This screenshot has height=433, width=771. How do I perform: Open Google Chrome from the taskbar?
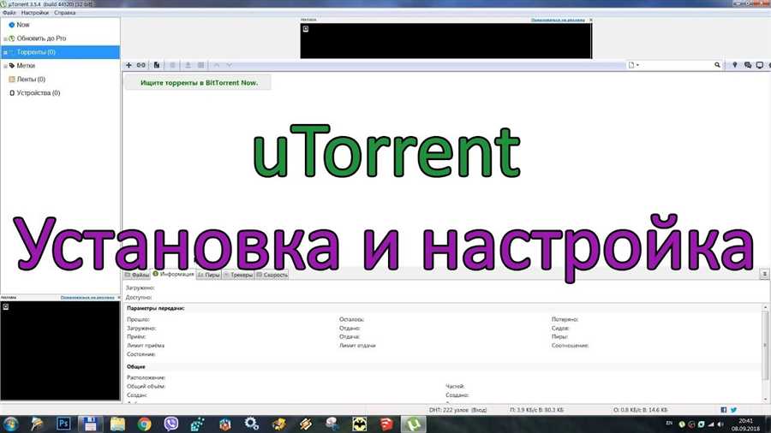(144, 423)
